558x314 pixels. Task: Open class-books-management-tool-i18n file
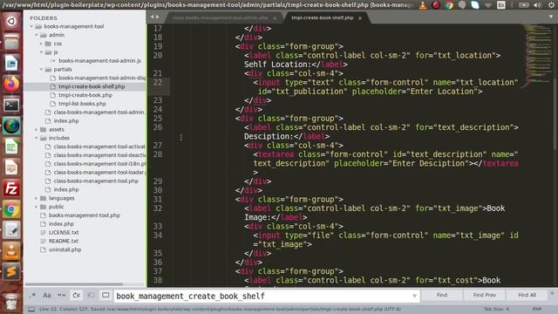pyautogui.click(x=99, y=164)
